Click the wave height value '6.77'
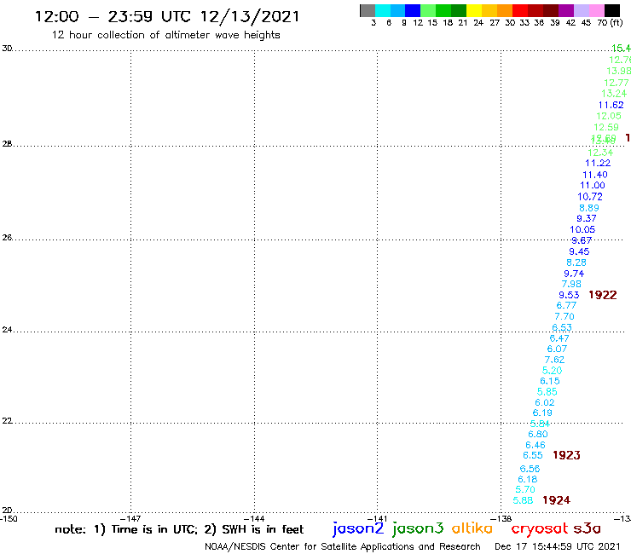 tap(566, 305)
